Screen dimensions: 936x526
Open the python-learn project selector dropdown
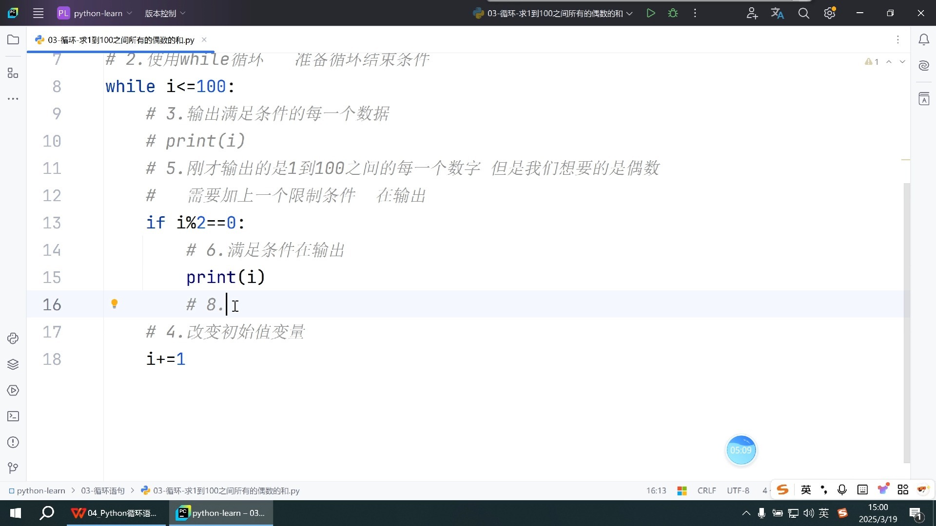pos(94,13)
